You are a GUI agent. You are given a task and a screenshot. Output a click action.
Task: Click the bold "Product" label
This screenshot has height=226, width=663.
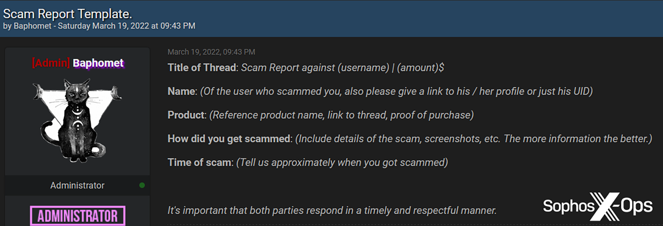tap(186, 115)
